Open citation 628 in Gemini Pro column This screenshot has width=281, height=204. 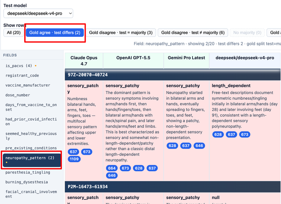pos(172,146)
